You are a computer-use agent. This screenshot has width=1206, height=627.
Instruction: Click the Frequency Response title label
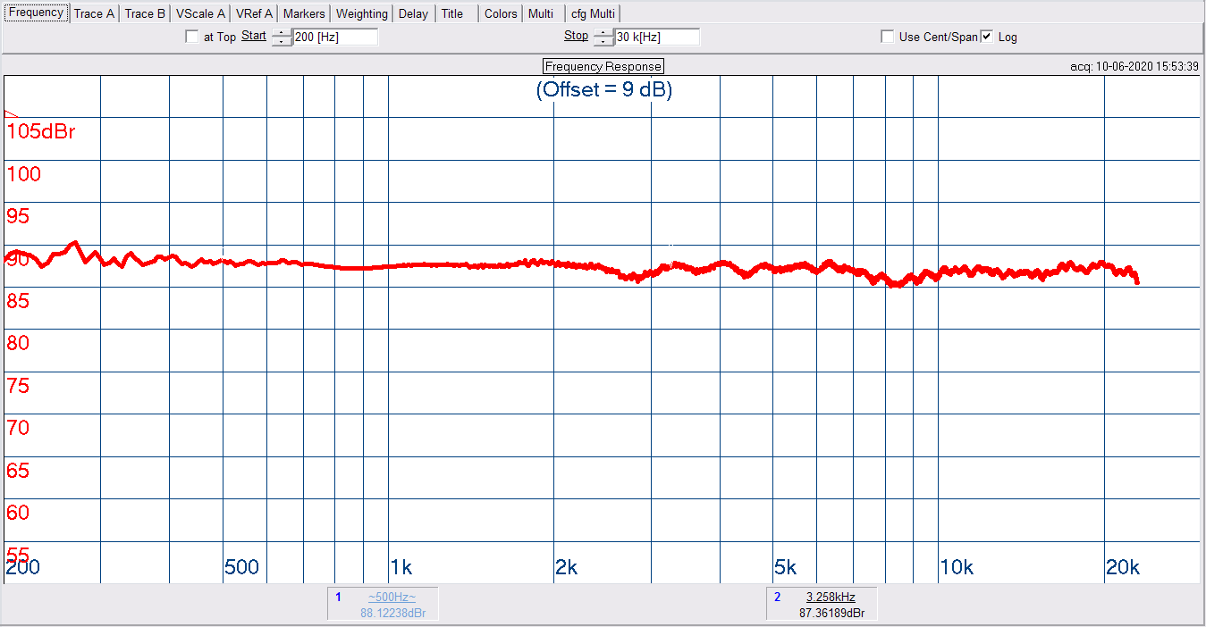click(603, 67)
